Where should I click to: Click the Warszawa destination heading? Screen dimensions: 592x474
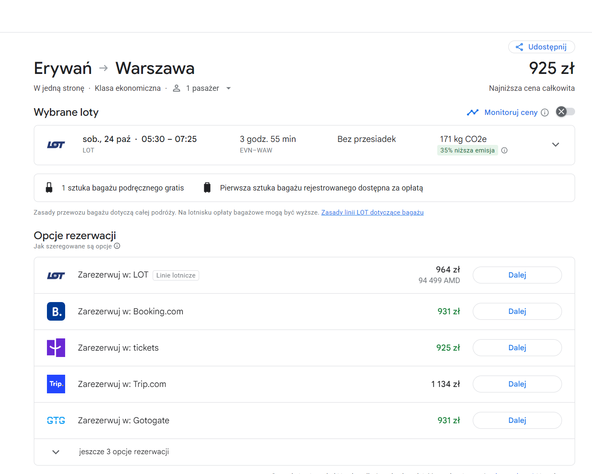155,68
